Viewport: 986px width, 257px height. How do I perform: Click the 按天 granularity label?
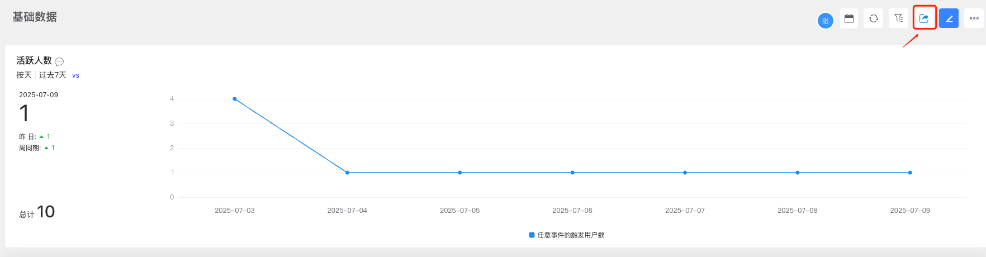(24, 75)
